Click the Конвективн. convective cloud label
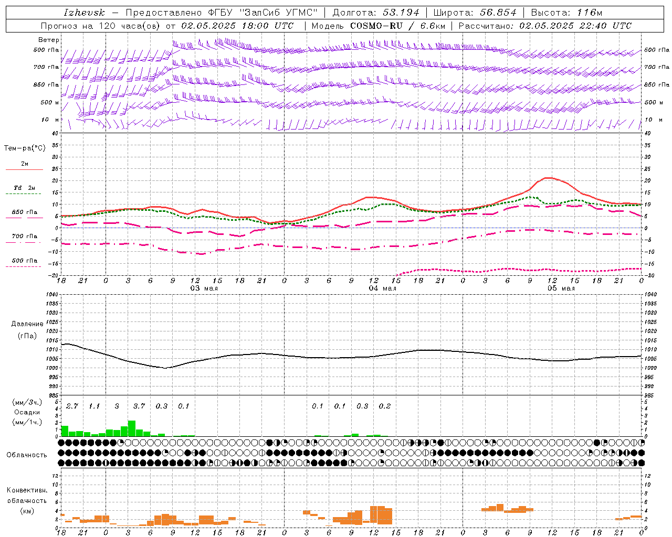 [x=27, y=490]
